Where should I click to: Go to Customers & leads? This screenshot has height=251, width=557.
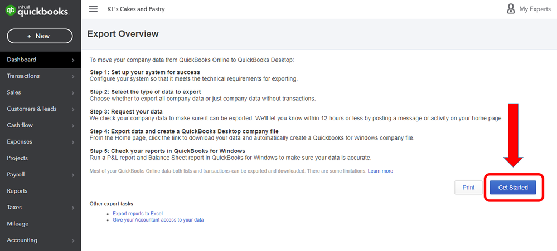[32, 109]
